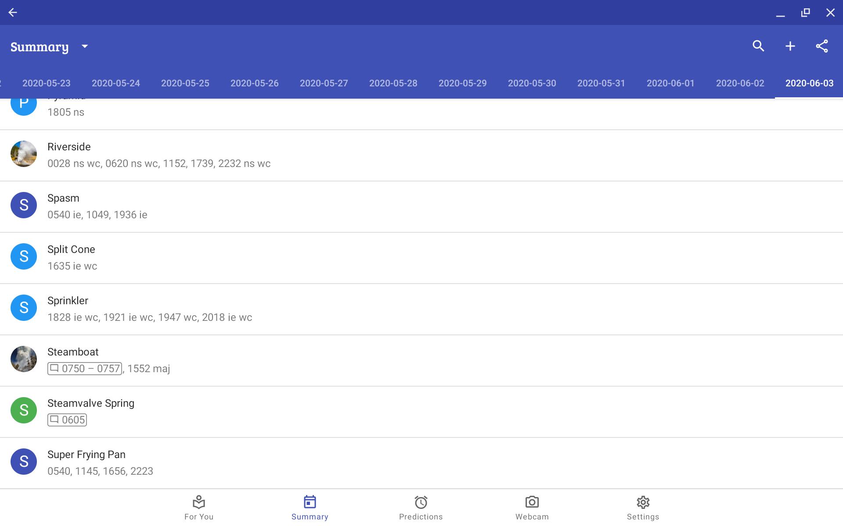
Task: Select the 2020-06-03 tab
Action: point(809,83)
